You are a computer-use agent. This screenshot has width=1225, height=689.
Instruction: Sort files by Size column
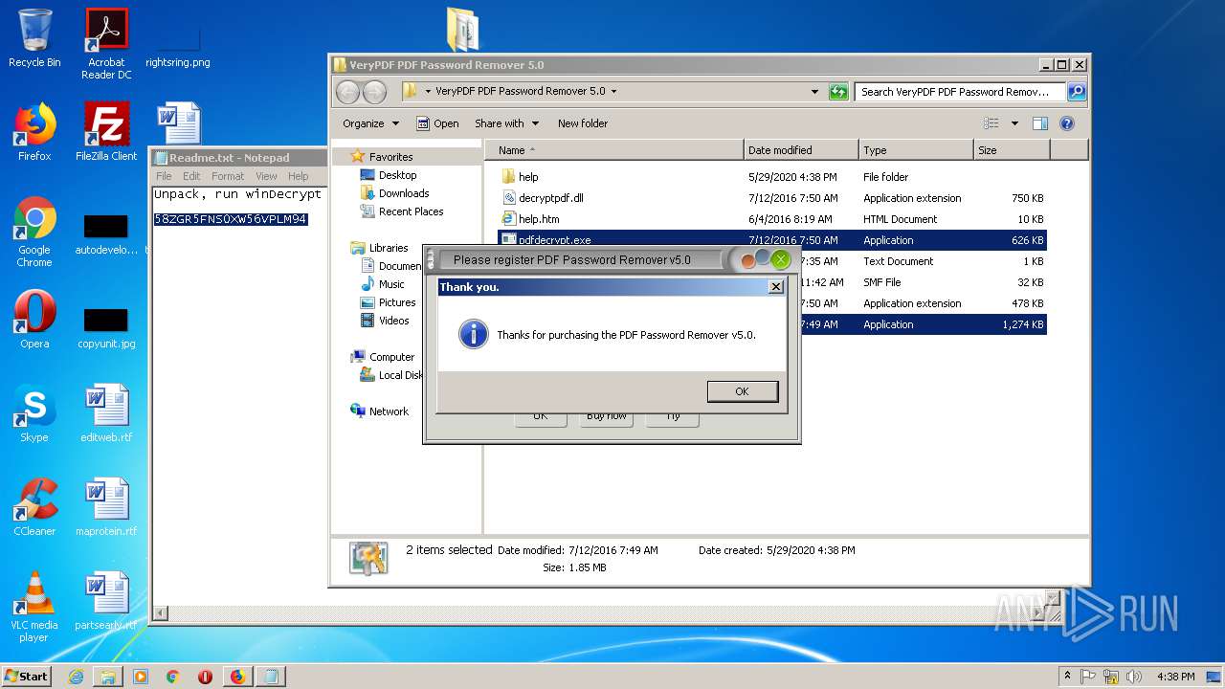pyautogui.click(x=1012, y=150)
